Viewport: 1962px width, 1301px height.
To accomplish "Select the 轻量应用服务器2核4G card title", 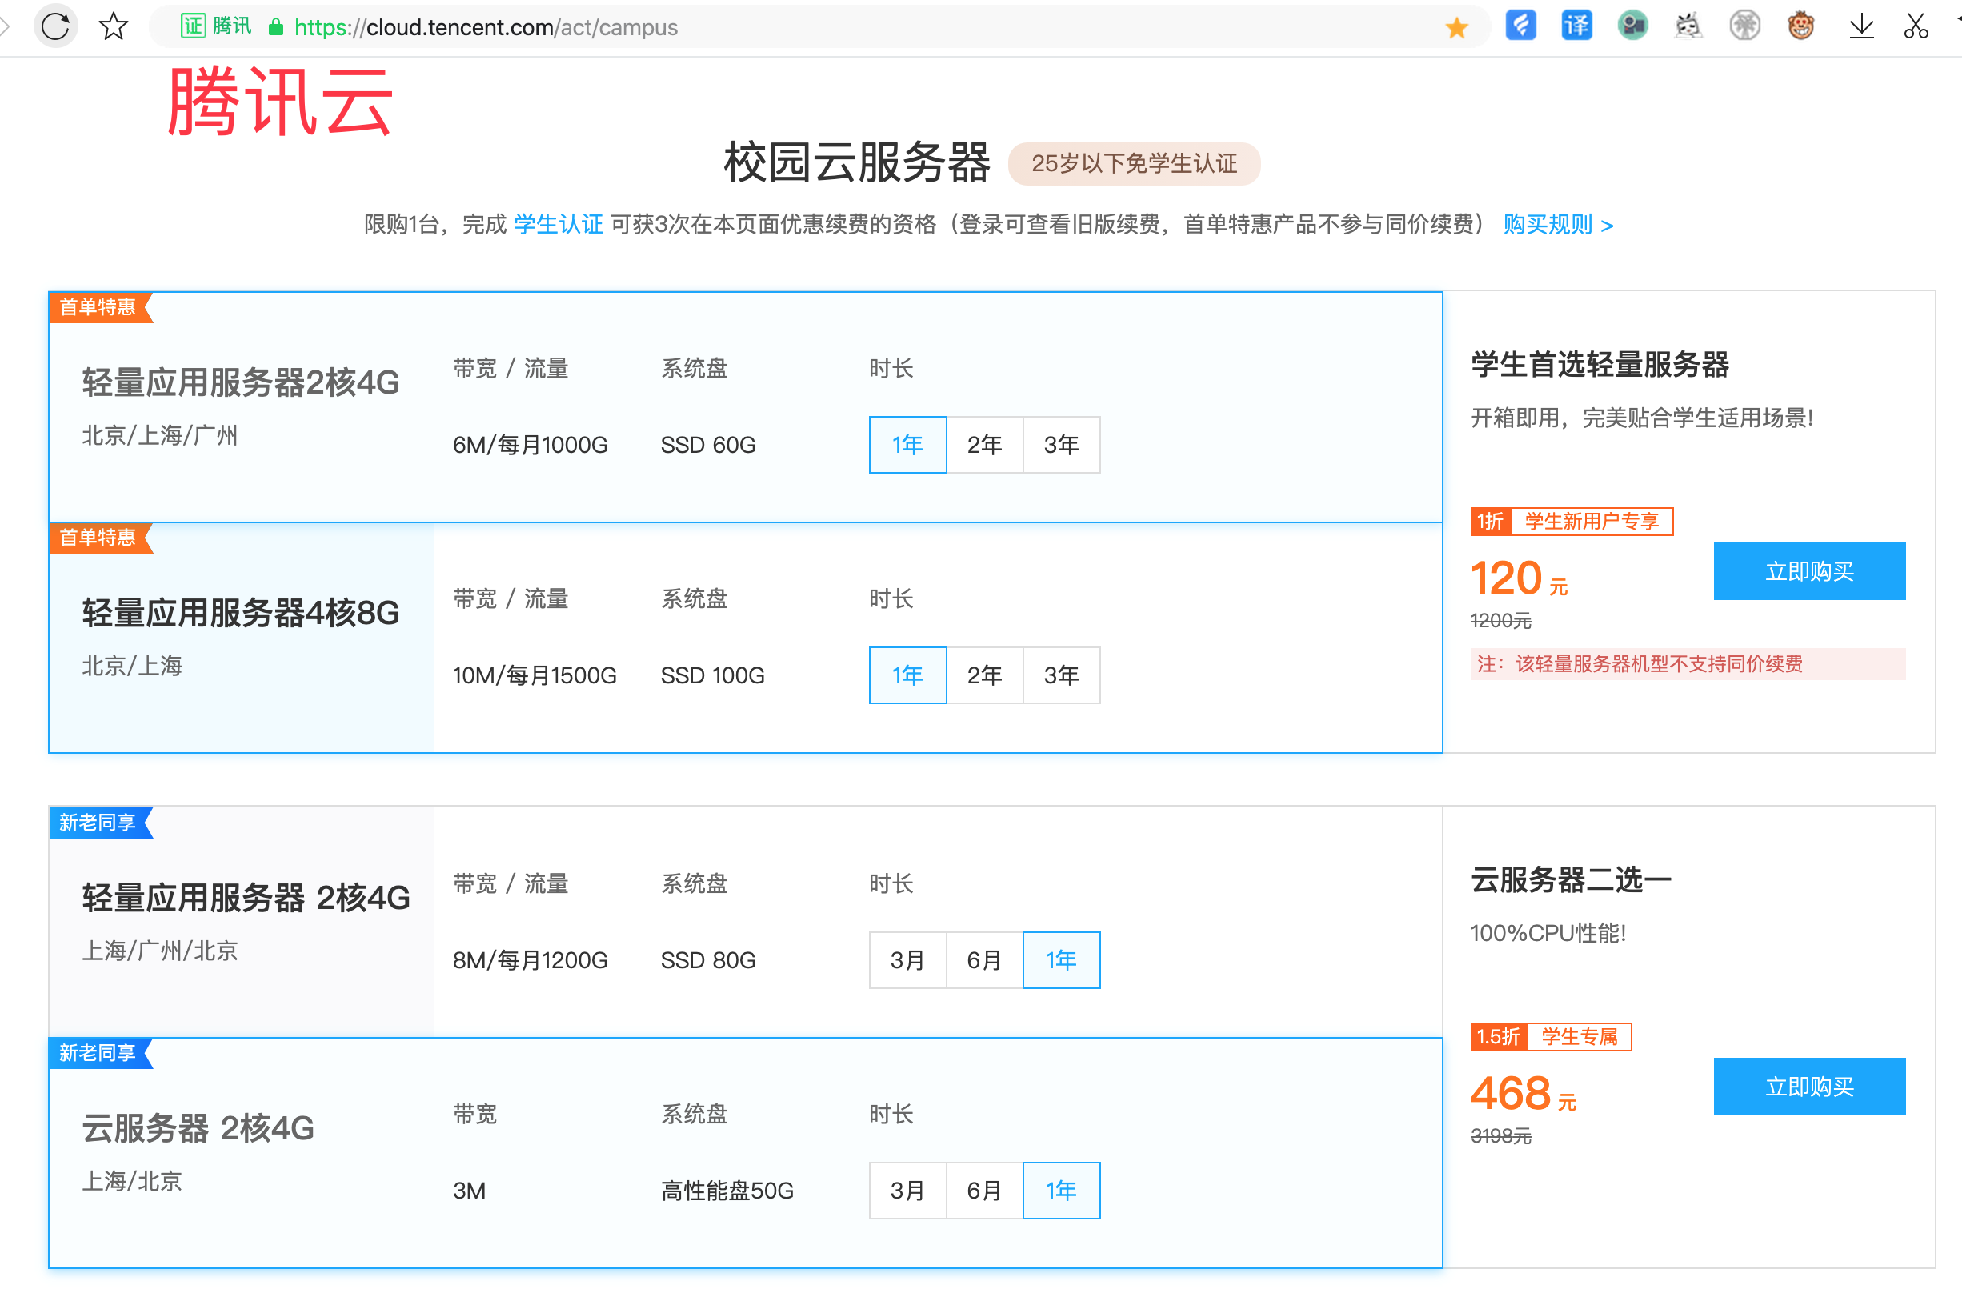I will click(x=241, y=382).
